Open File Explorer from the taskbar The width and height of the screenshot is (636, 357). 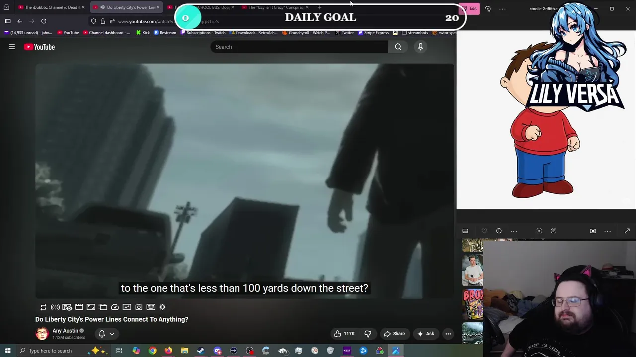coord(184,351)
